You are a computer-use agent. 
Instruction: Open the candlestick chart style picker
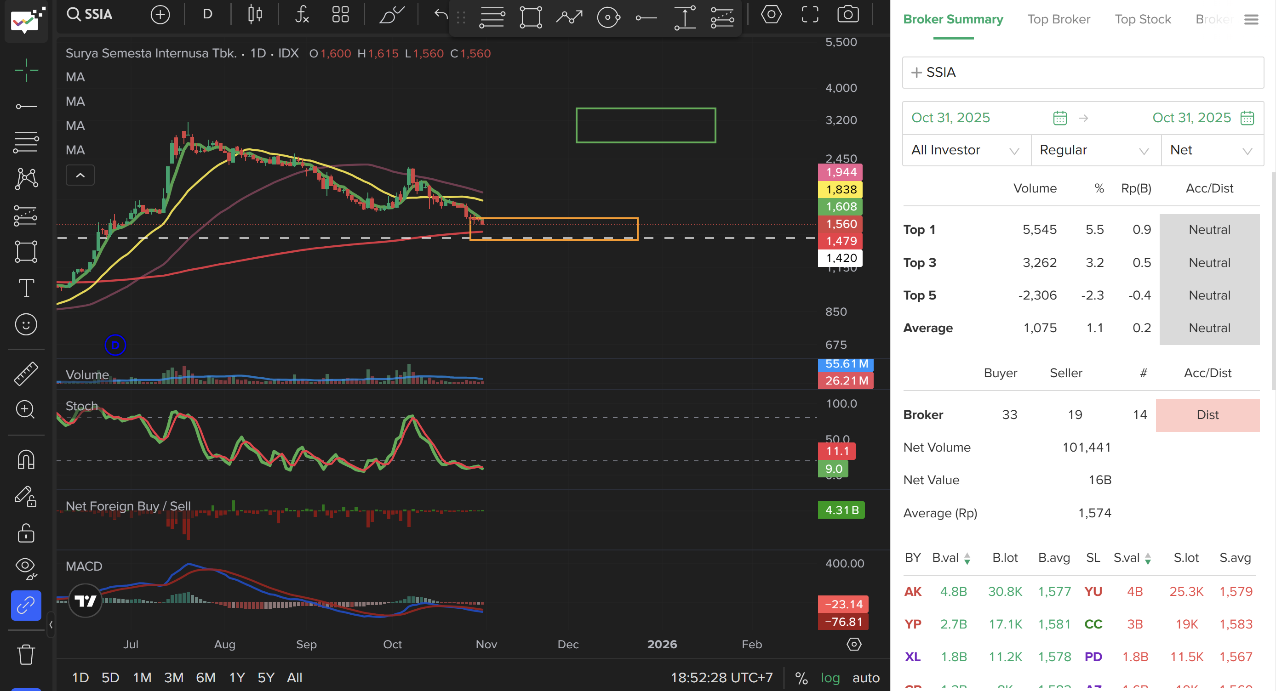(x=255, y=14)
